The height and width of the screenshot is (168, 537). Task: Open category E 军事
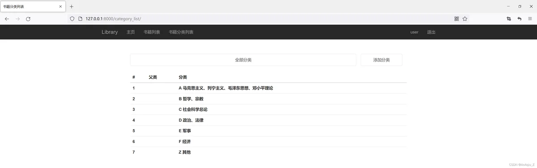(185, 131)
